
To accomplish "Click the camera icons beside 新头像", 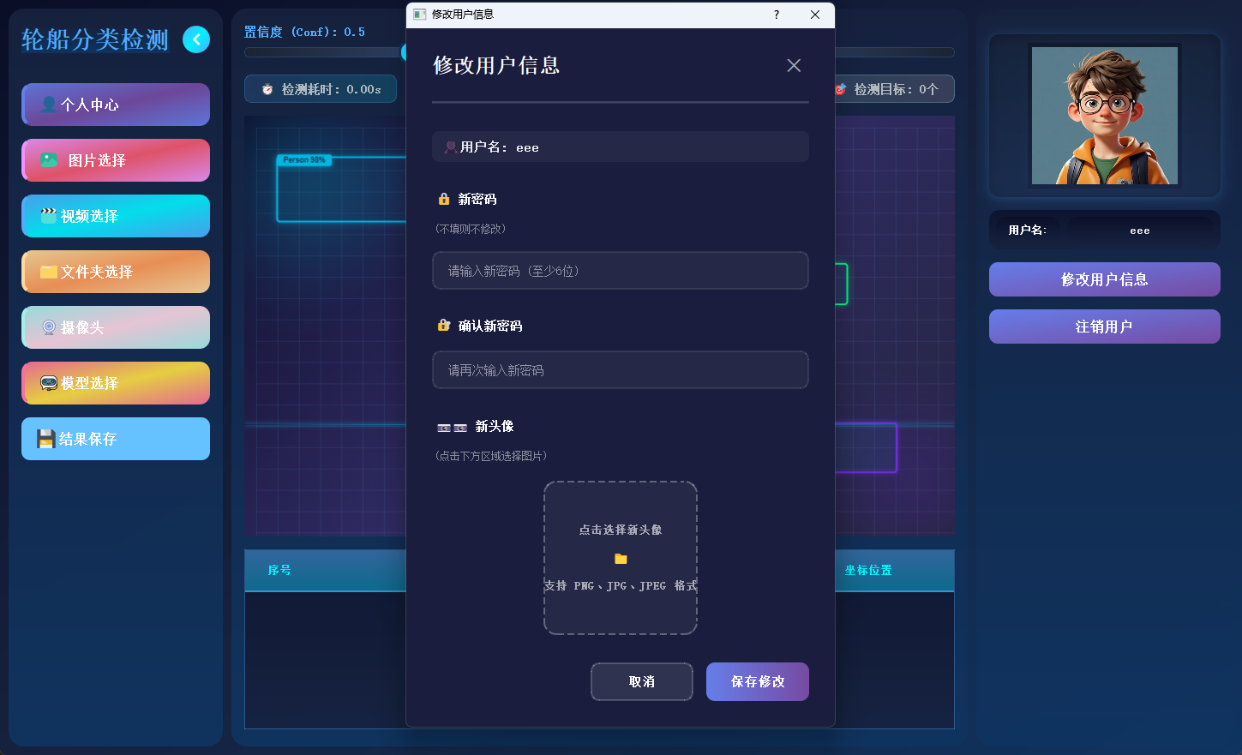I will 453,427.
